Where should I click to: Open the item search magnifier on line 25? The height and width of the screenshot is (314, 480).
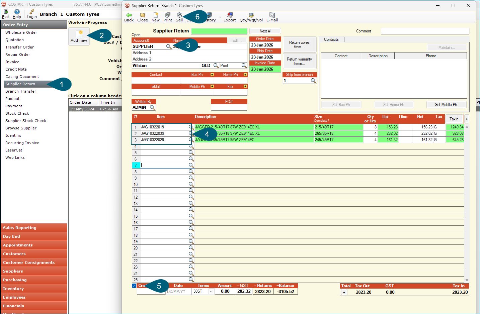tap(191, 280)
